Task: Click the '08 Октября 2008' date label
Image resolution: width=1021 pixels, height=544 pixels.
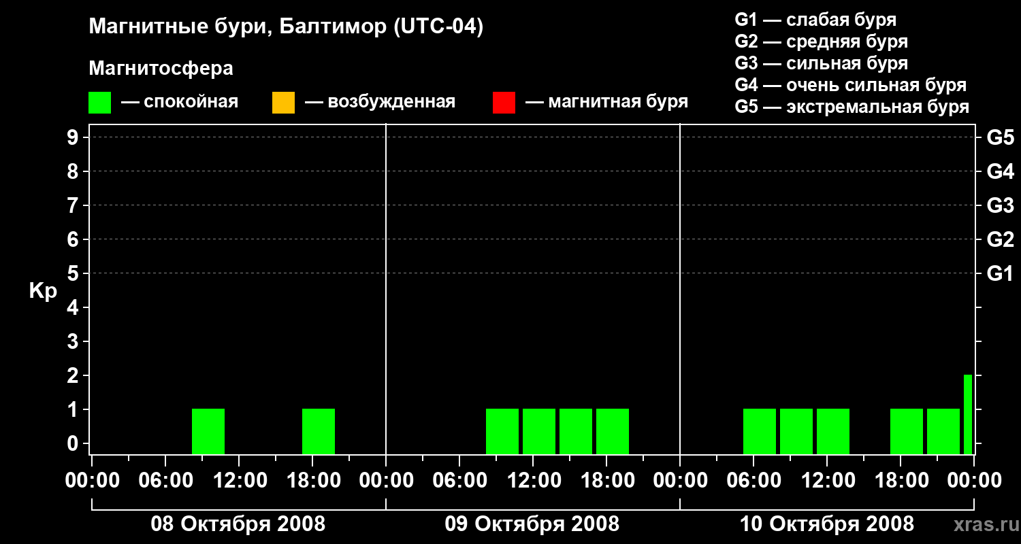Action: [x=238, y=524]
